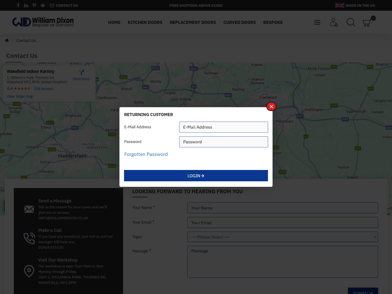This screenshot has height=294, width=392.
Task: Open the Pinterest social icon
Action: [34, 5]
